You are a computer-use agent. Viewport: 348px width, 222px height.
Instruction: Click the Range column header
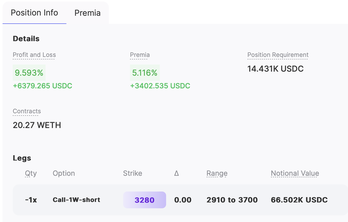217,173
